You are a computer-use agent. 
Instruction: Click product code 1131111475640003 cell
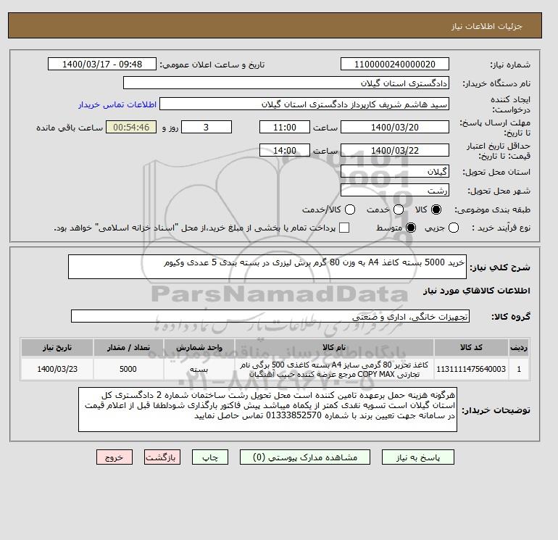pyautogui.click(x=471, y=369)
